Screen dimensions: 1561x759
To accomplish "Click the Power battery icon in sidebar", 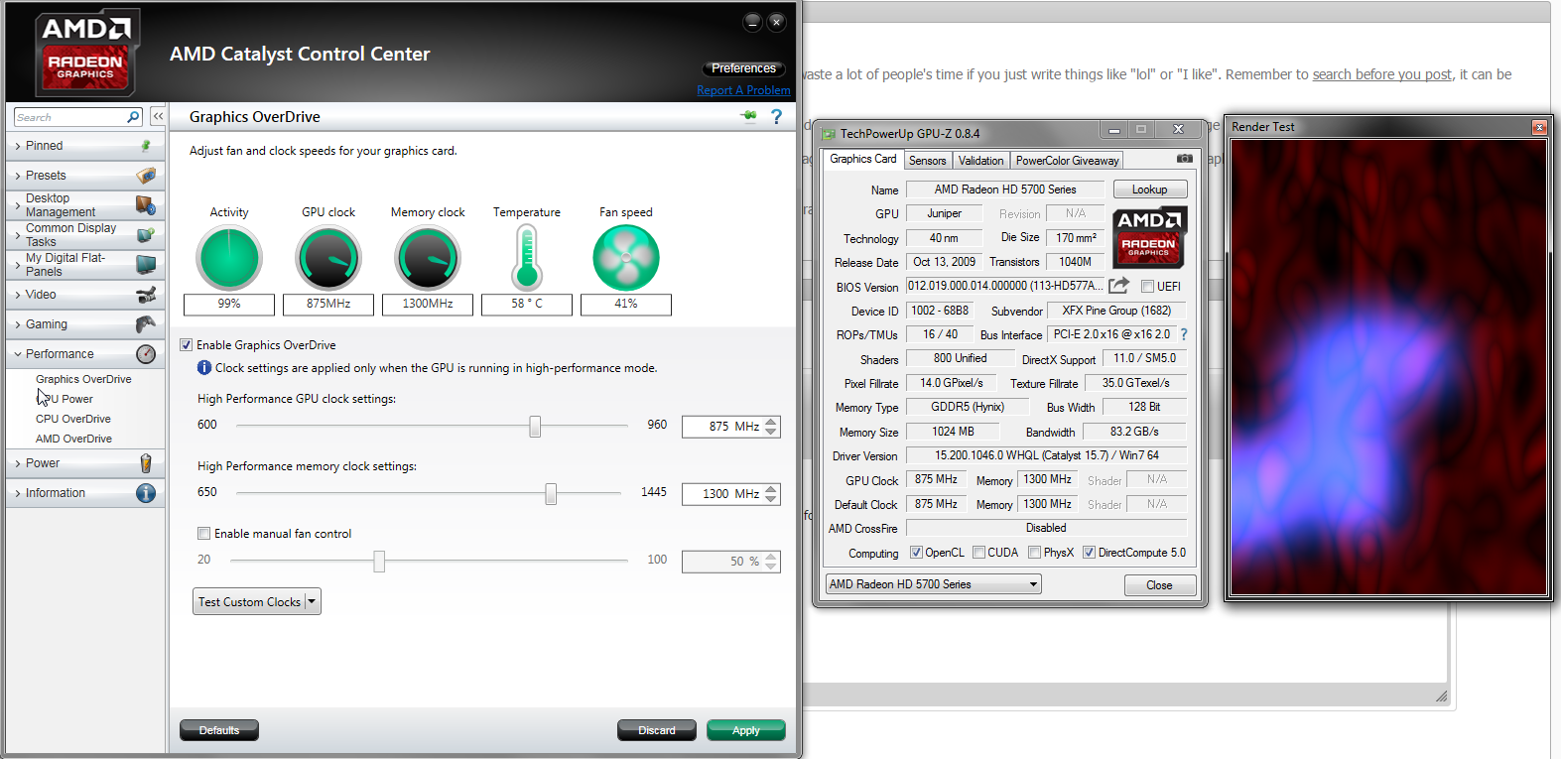I will [146, 463].
